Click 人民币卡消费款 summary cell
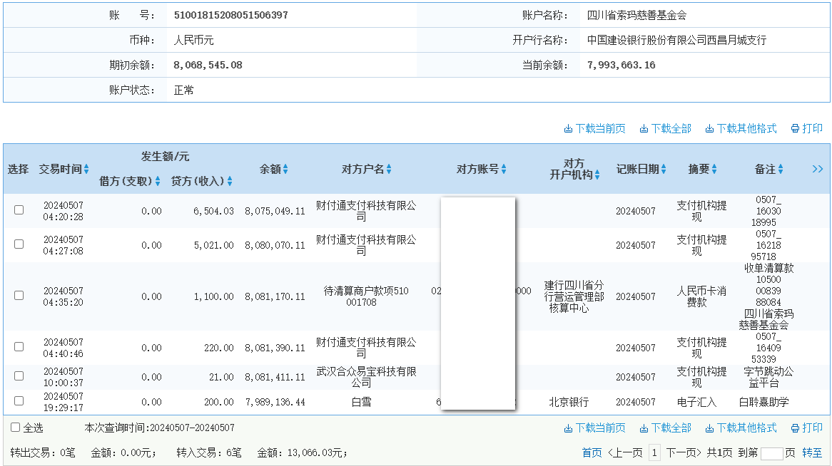The width and height of the screenshot is (832, 466). [701, 297]
